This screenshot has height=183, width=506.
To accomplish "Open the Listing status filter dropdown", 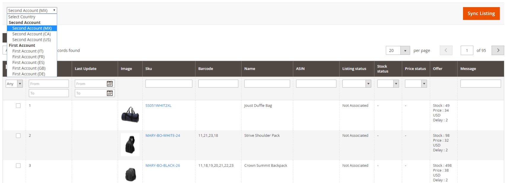I will [x=357, y=84].
